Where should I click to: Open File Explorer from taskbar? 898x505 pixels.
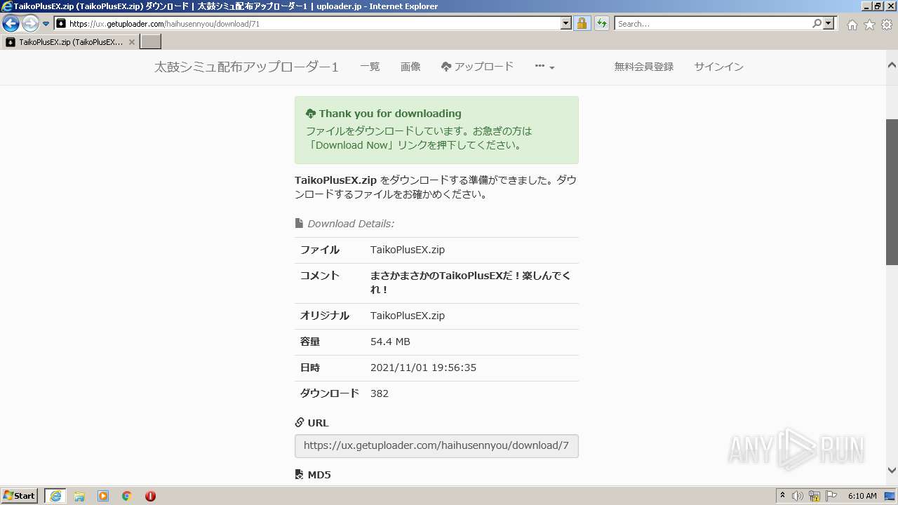coord(79,496)
